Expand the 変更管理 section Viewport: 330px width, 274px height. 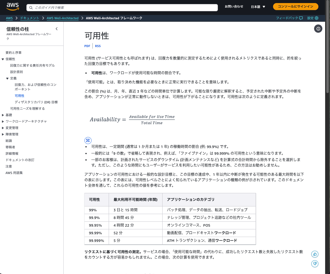click(x=3, y=128)
